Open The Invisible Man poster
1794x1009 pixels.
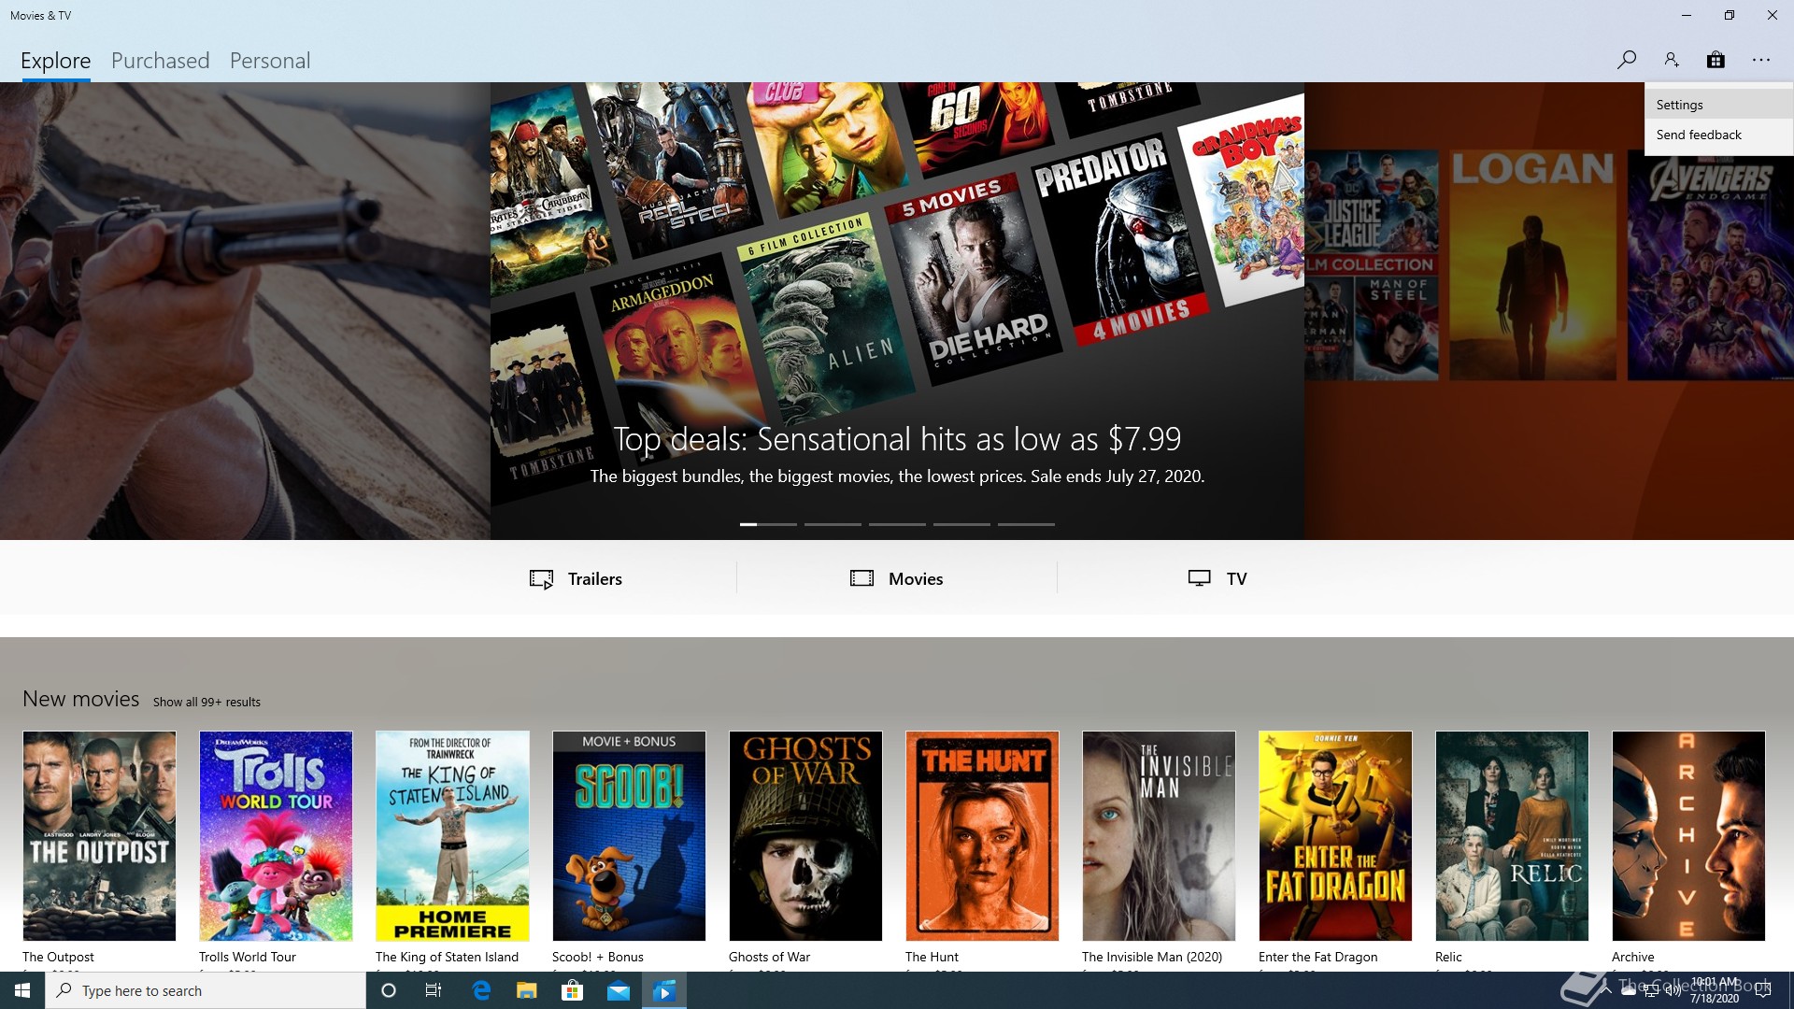pos(1159,835)
